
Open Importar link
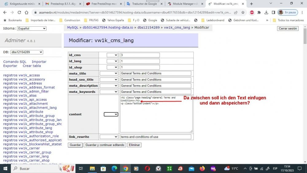39,62
